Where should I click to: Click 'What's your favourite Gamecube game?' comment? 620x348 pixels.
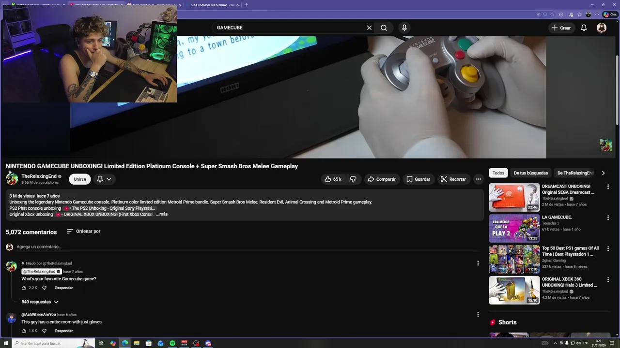59,279
